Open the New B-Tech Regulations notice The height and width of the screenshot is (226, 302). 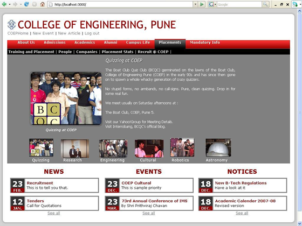[x=241, y=183]
